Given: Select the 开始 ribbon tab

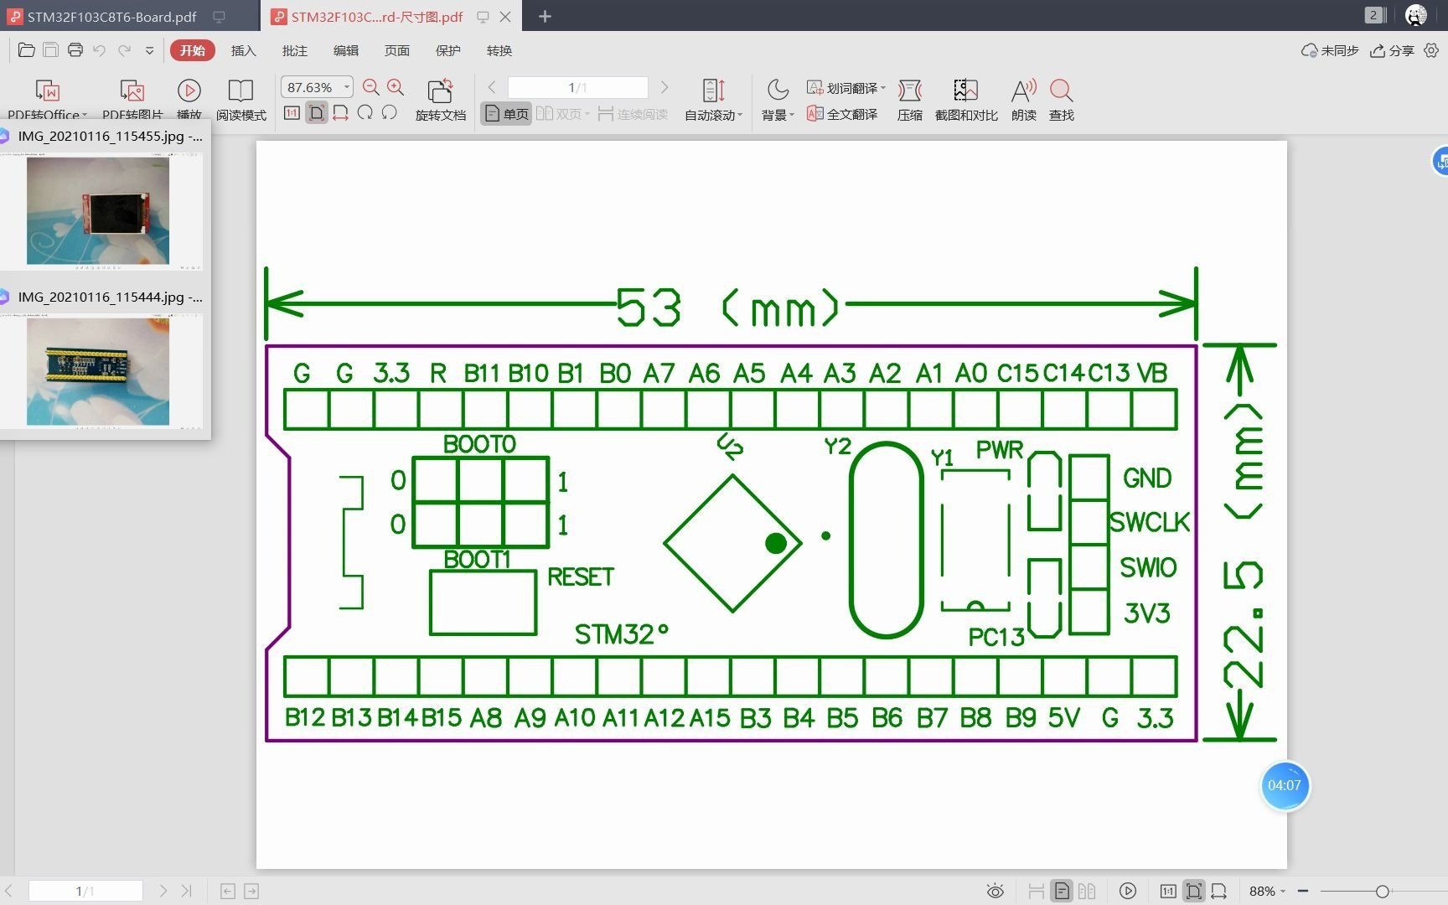Looking at the screenshot, I should coord(192,50).
